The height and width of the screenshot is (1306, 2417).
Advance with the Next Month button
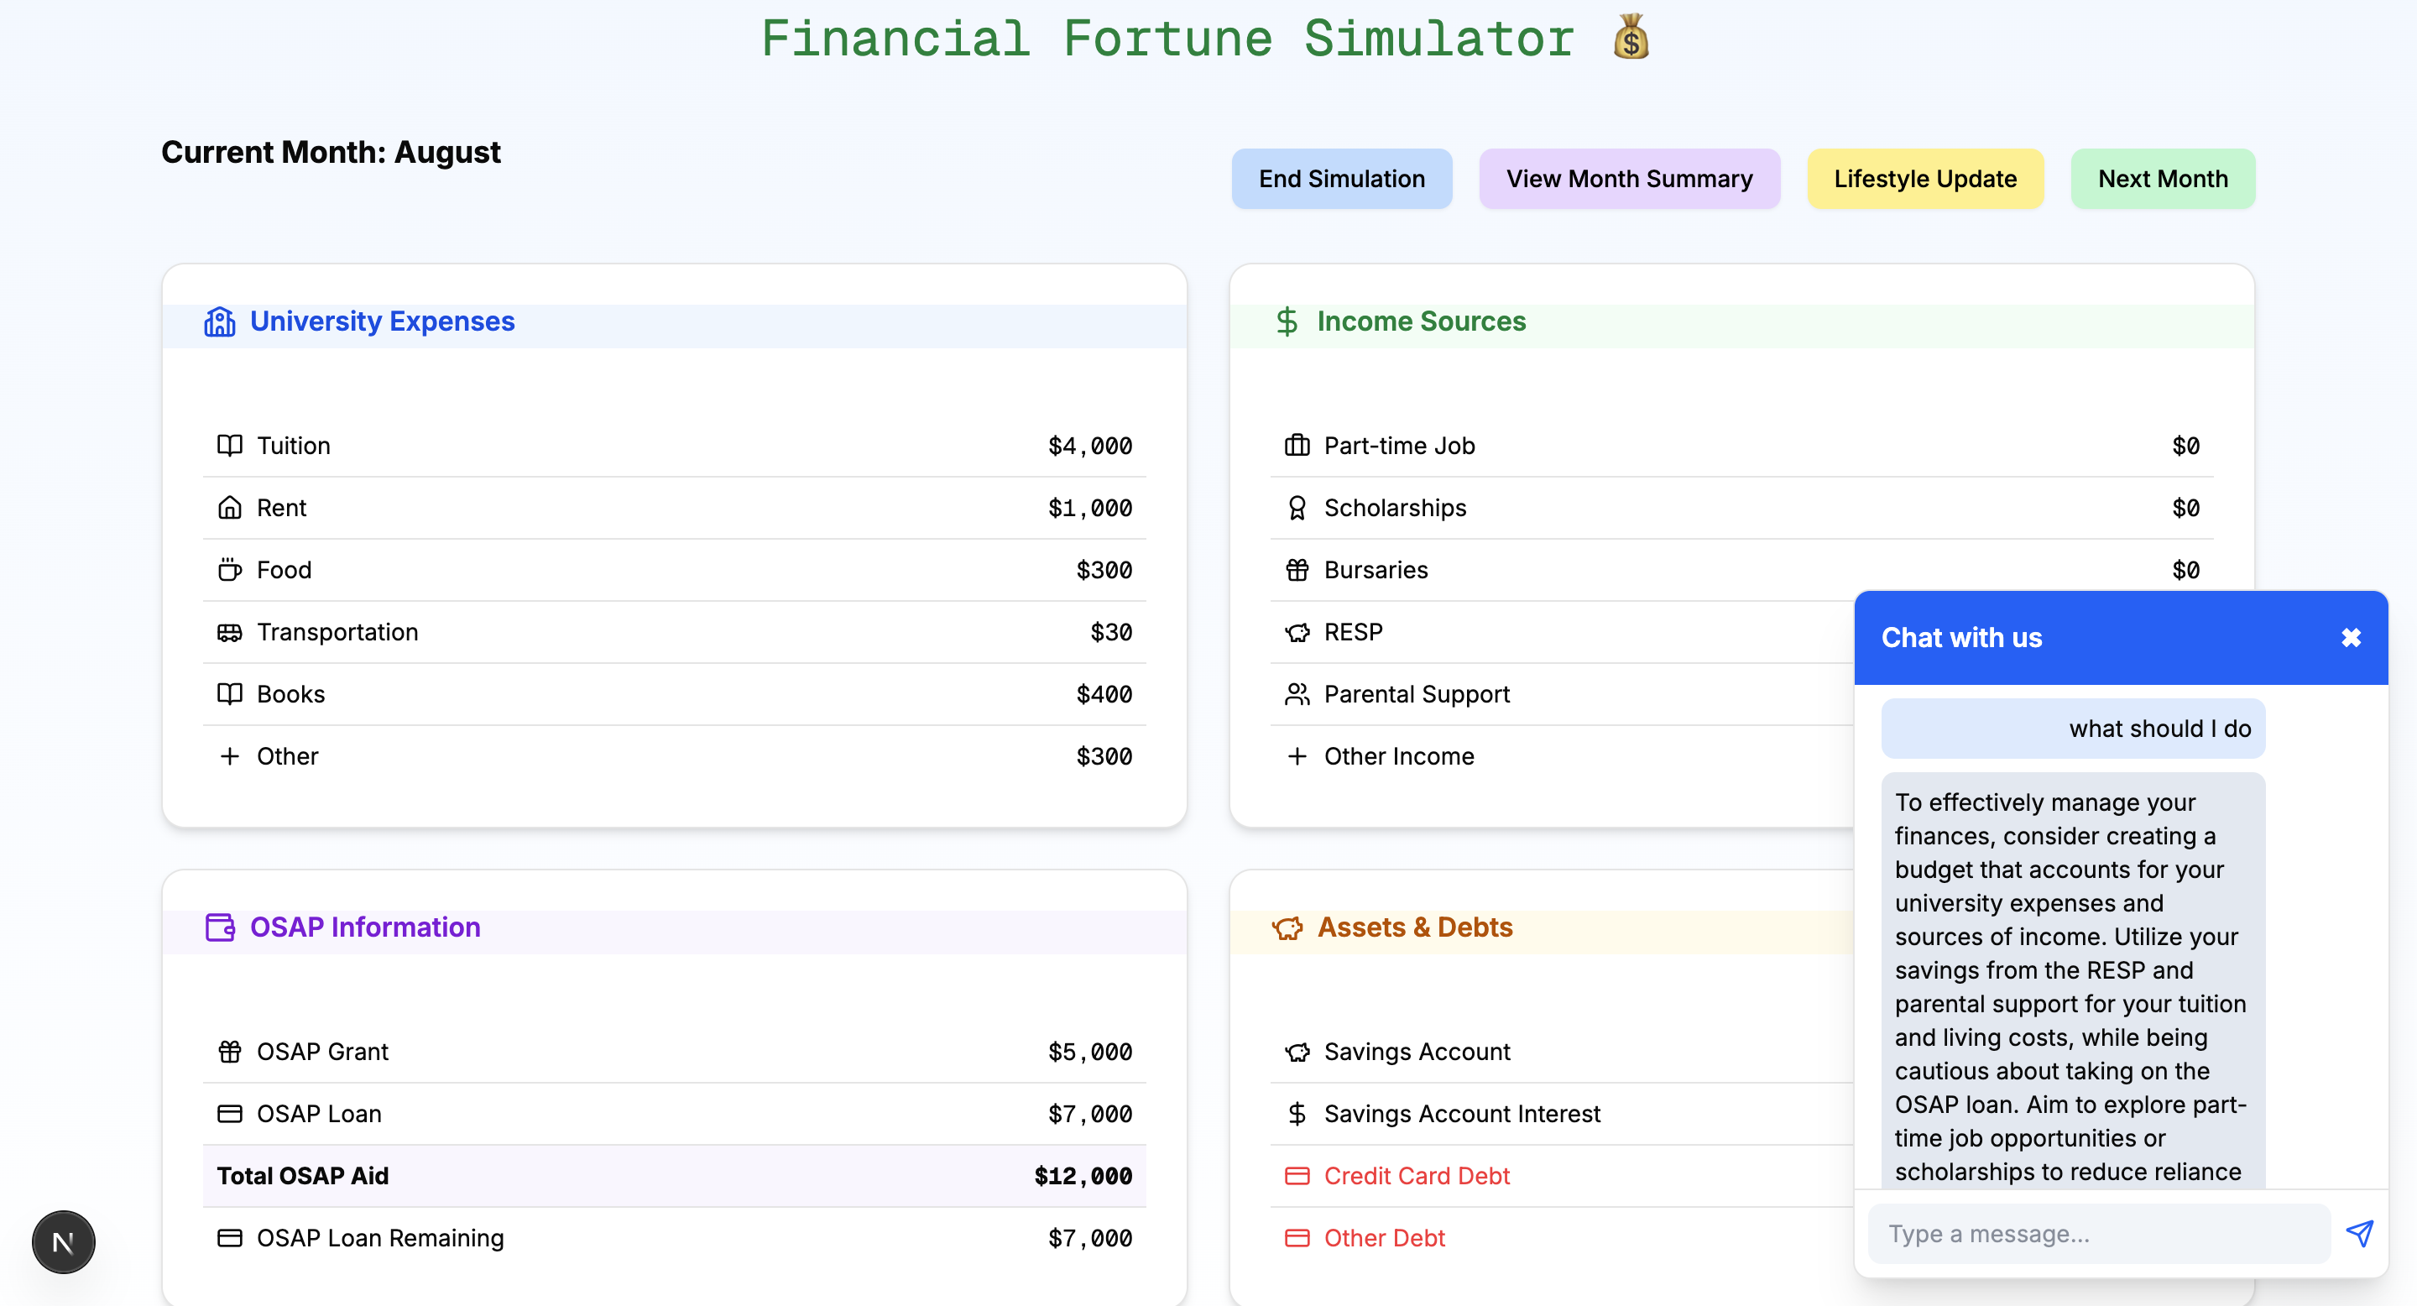pyautogui.click(x=2162, y=178)
